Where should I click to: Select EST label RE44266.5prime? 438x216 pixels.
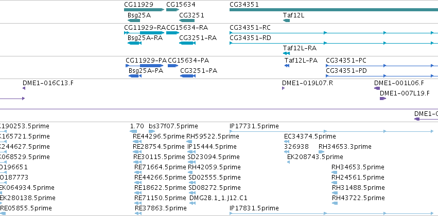point(161,178)
